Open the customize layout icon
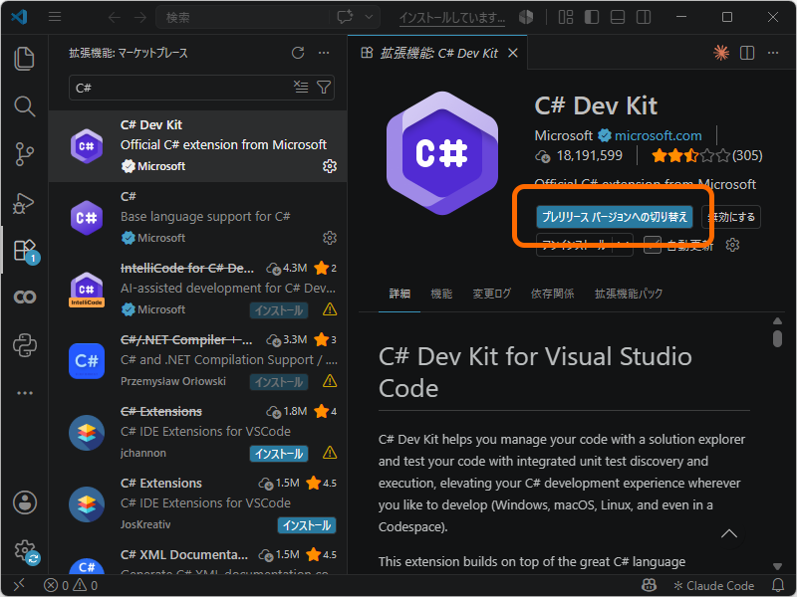 (566, 17)
